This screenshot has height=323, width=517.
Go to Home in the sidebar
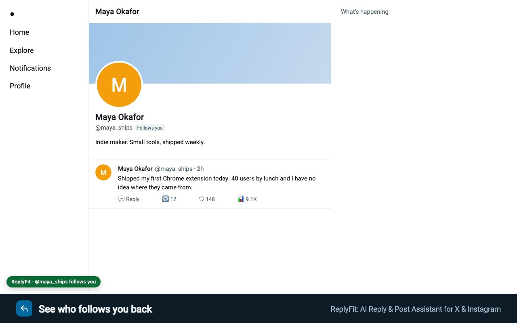(19, 32)
